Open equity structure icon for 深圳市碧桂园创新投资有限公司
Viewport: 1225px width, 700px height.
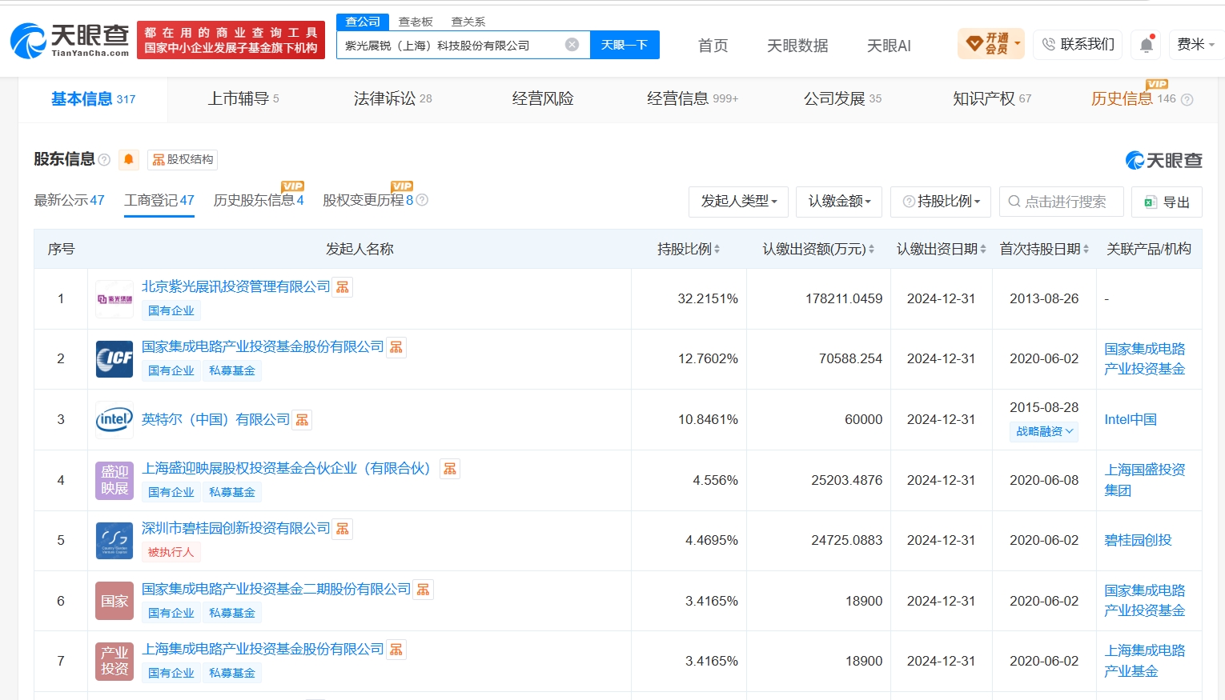[343, 529]
